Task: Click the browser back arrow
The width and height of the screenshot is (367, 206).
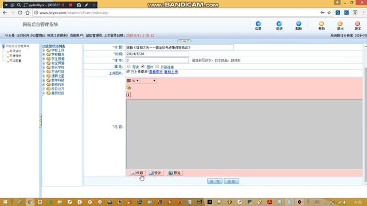Action: tap(5, 13)
